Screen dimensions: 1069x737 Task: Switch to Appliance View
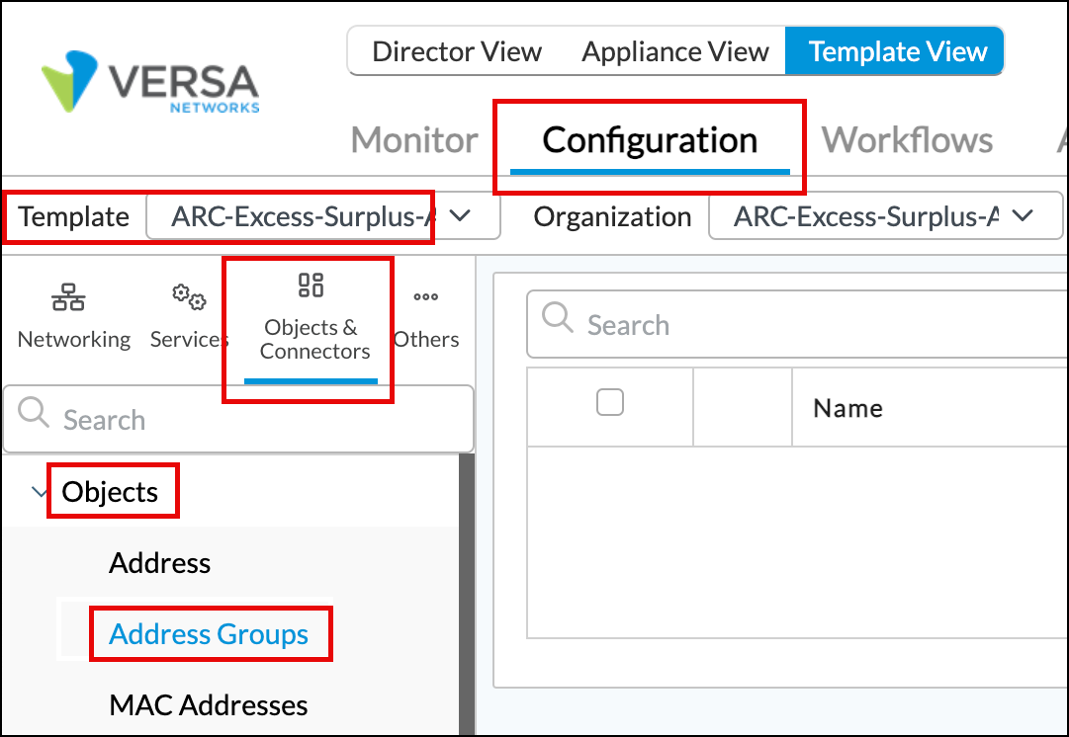[675, 51]
